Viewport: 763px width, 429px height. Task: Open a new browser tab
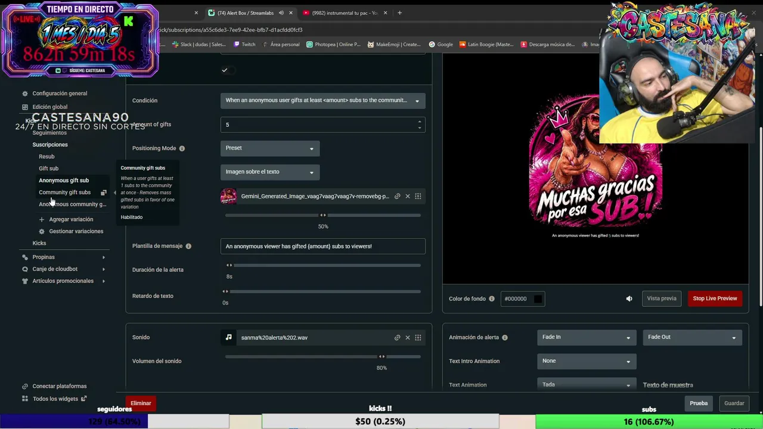click(399, 13)
